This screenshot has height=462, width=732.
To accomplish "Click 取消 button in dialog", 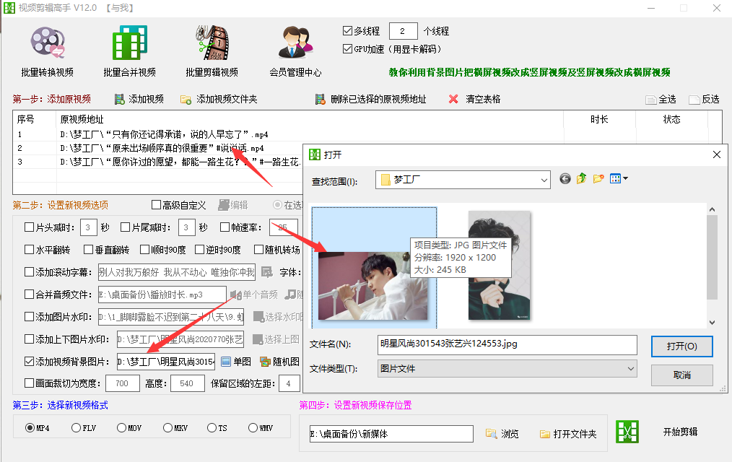I will coord(681,375).
